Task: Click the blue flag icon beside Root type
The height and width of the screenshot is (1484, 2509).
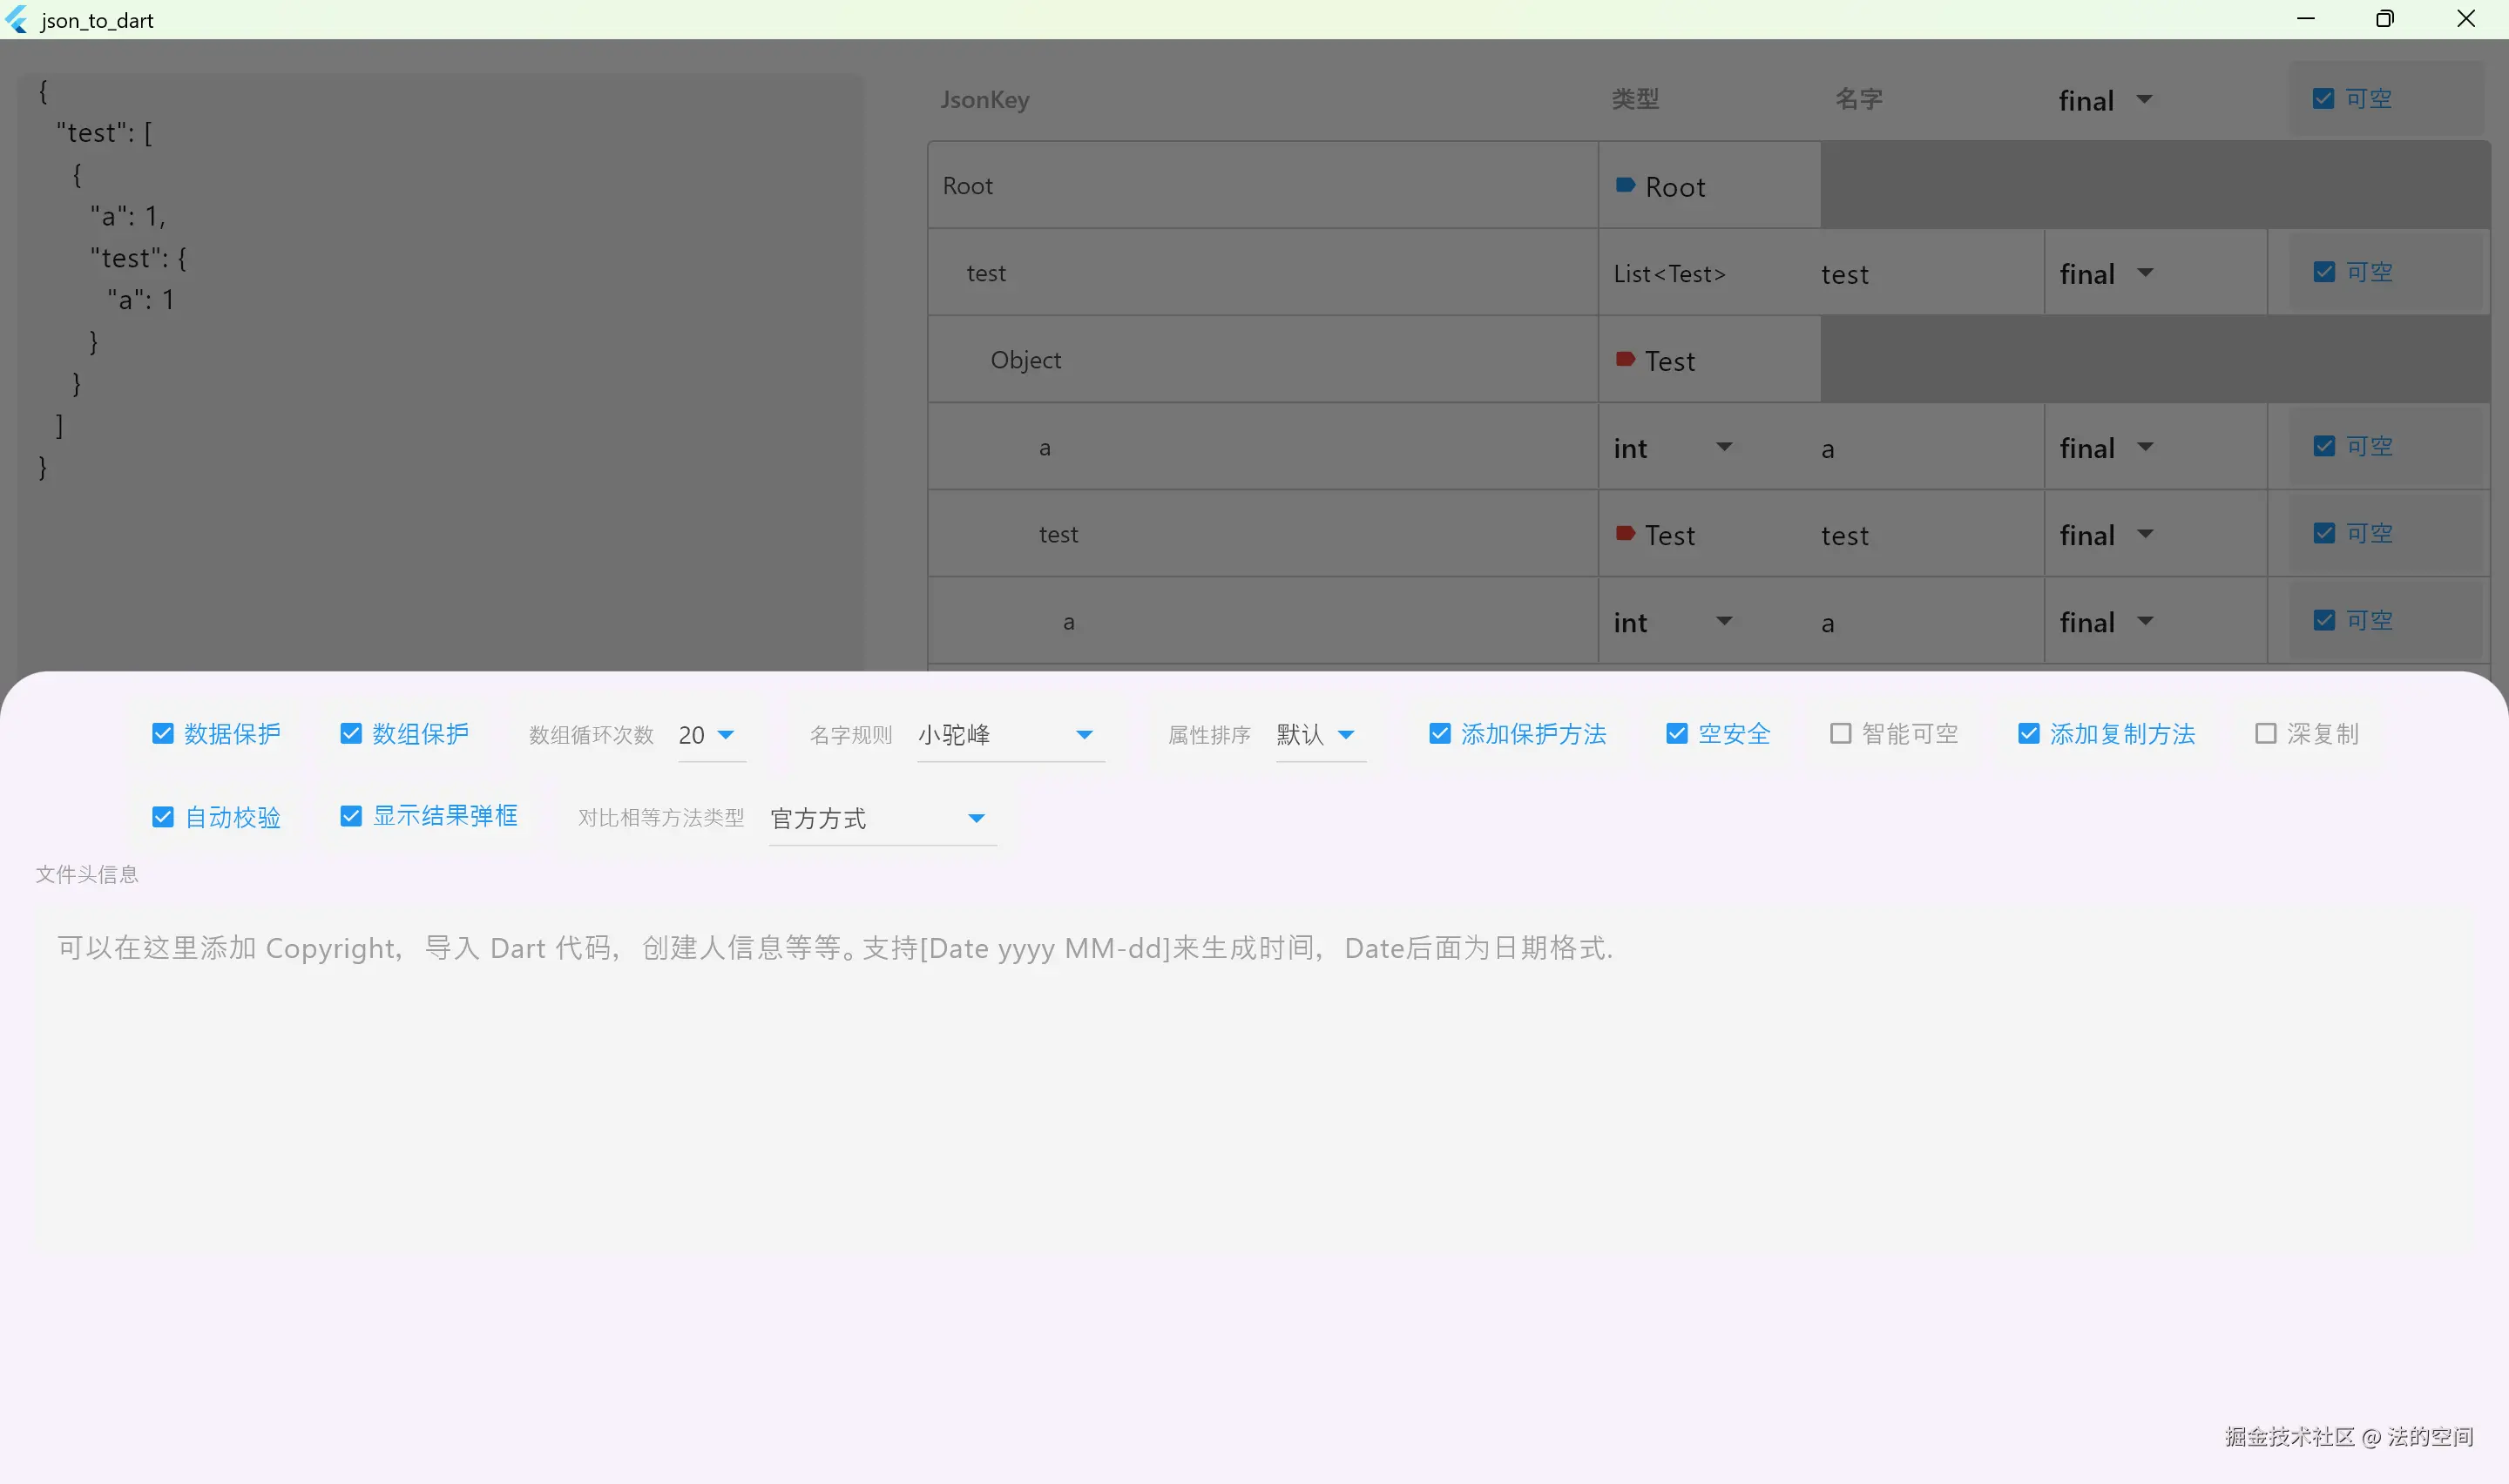Action: 1623,185
